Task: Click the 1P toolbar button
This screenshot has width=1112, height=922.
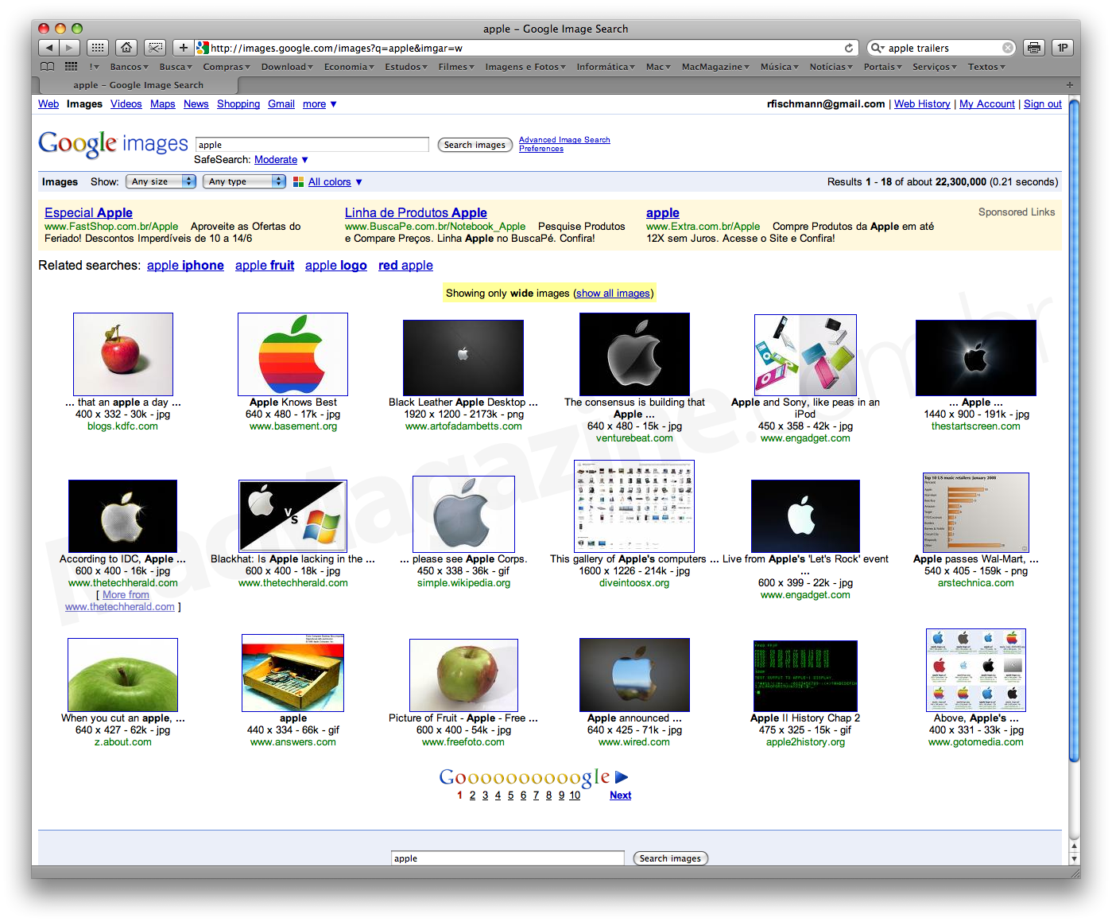Action: click(1063, 48)
